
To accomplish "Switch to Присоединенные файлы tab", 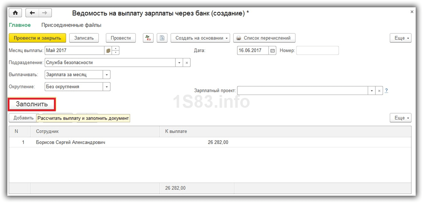I will (71, 25).
